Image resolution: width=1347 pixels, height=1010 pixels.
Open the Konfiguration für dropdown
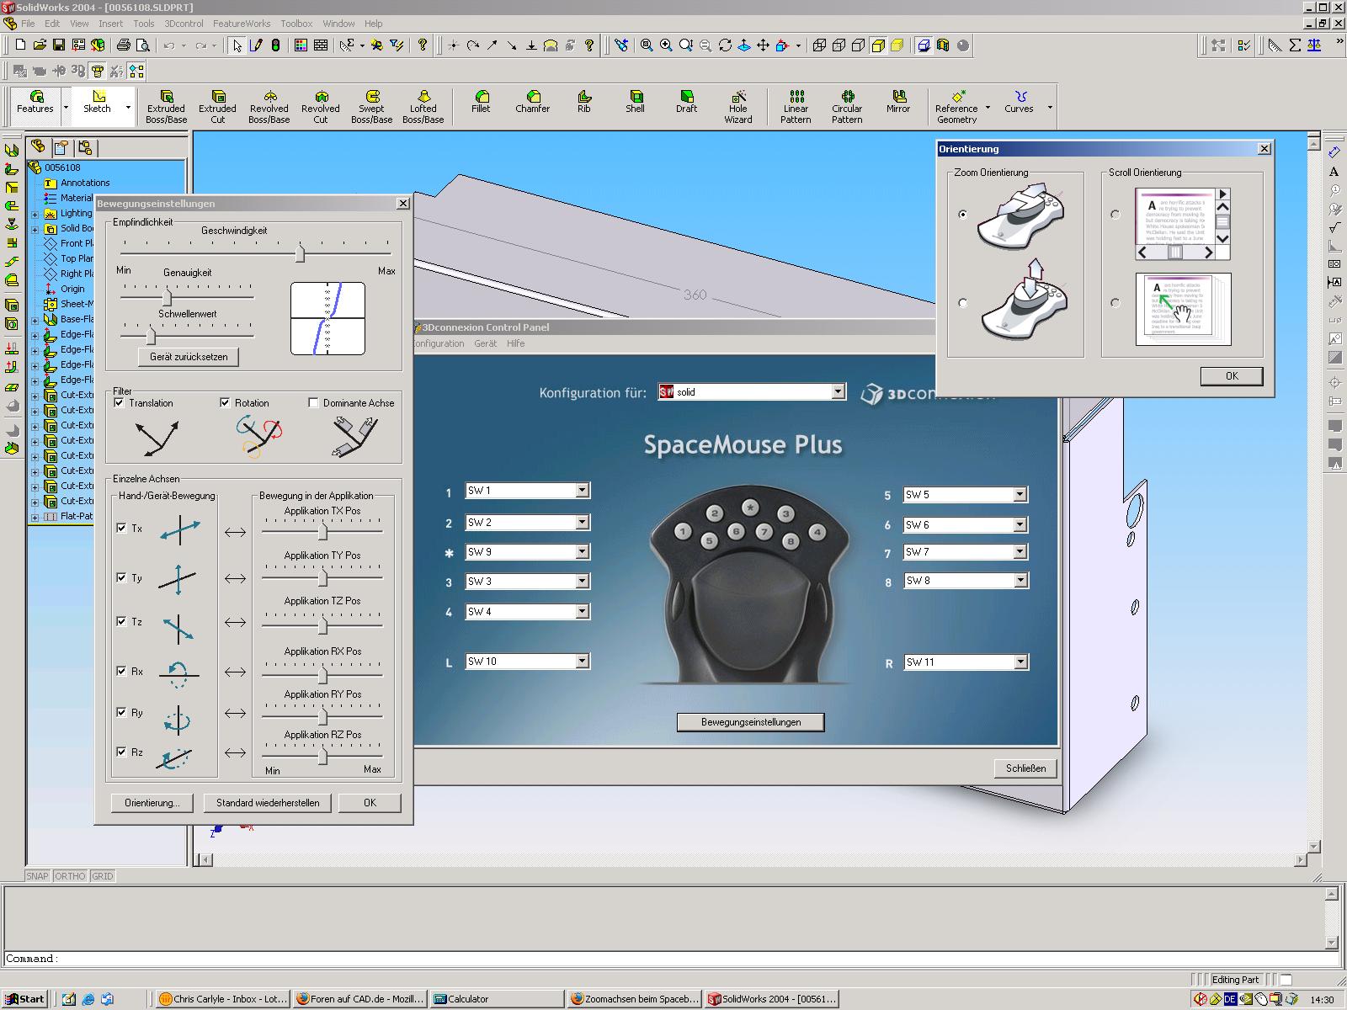point(838,391)
